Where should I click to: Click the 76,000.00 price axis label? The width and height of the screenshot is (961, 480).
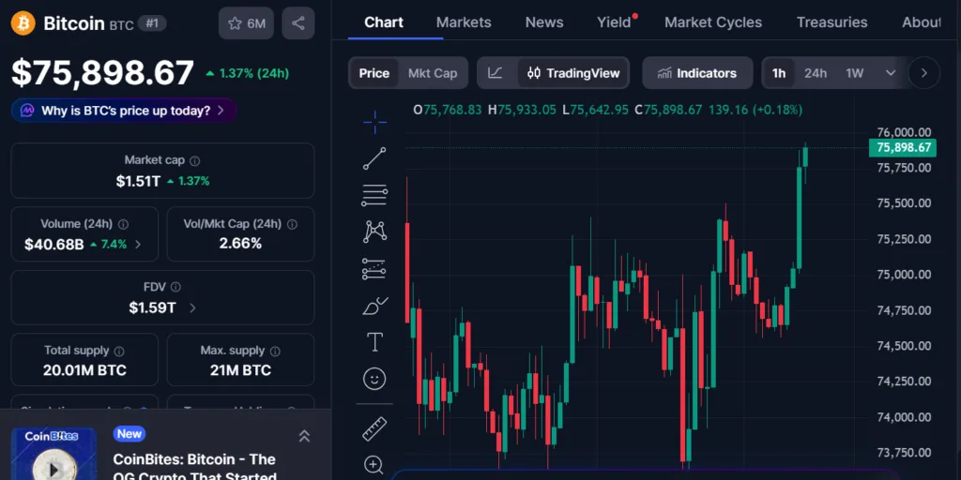(904, 132)
